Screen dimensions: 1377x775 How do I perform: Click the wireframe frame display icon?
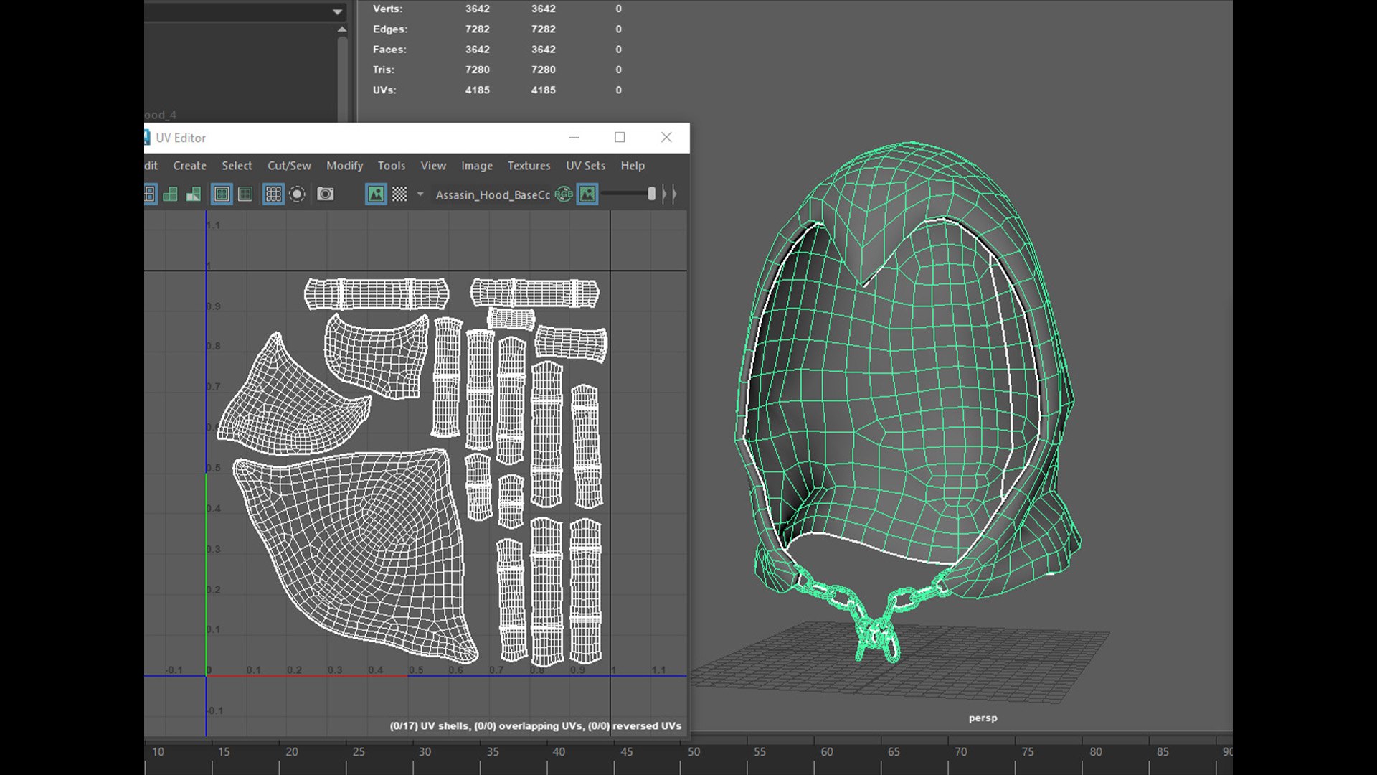222,194
